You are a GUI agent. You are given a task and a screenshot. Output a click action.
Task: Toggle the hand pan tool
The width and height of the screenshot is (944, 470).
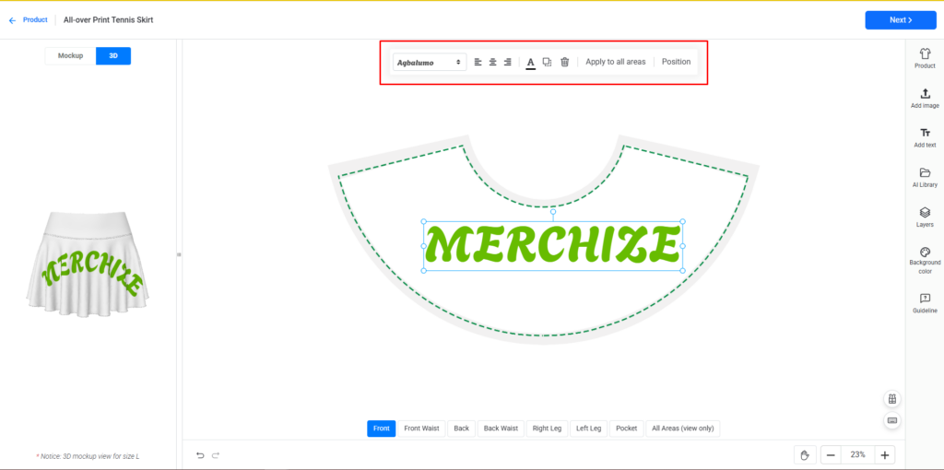tap(804, 455)
